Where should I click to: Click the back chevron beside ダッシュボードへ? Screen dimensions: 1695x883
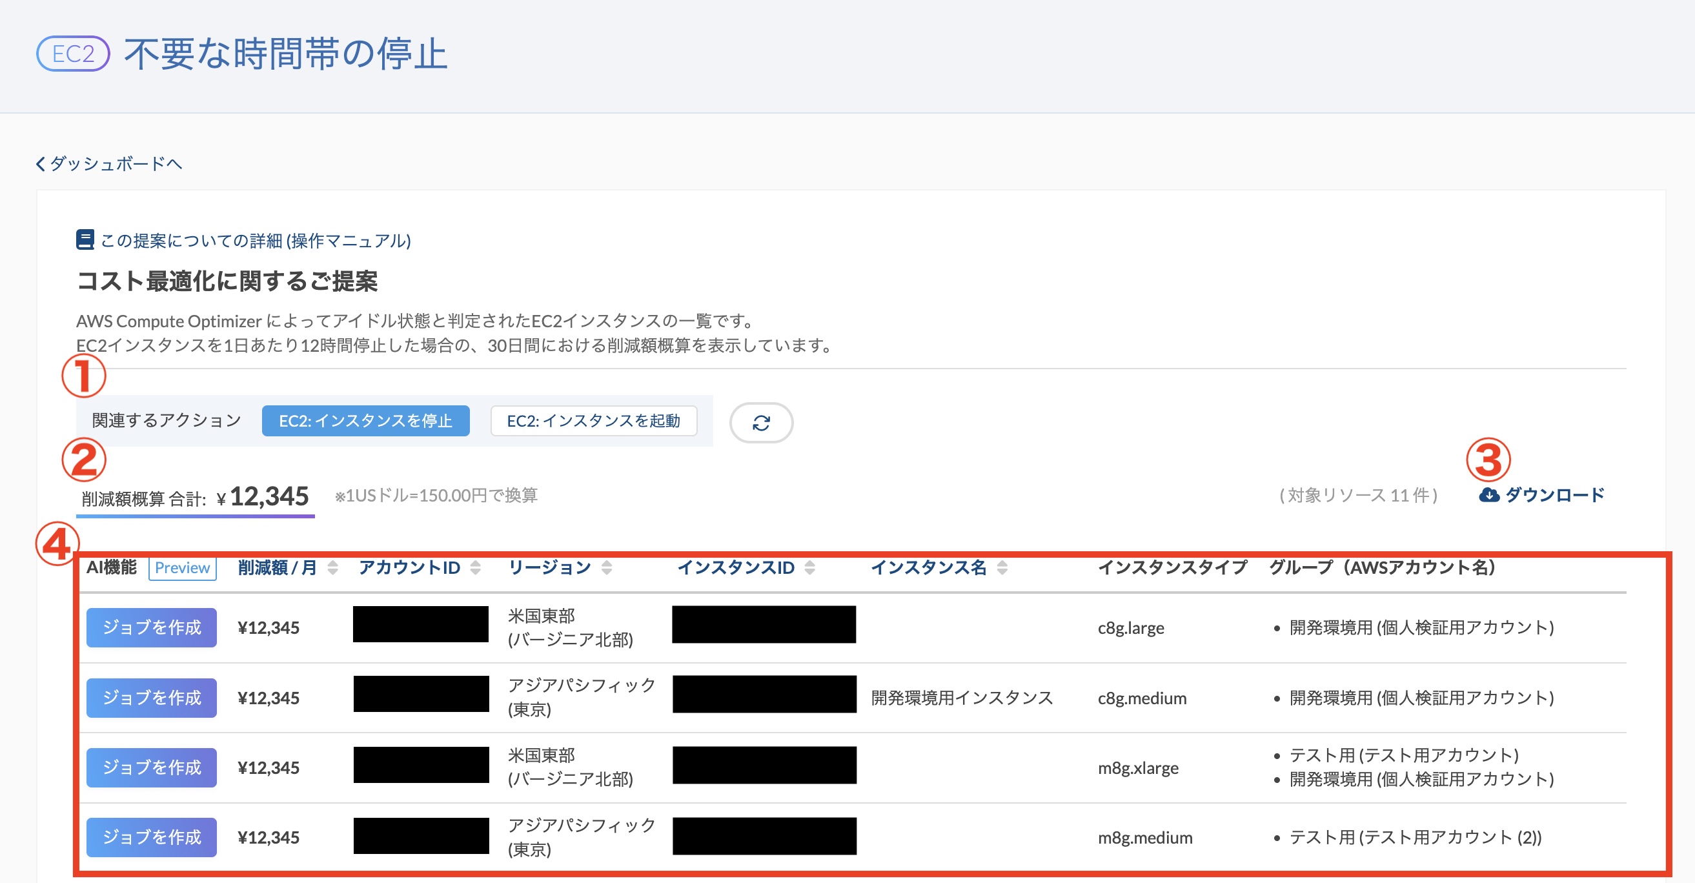[x=41, y=163]
